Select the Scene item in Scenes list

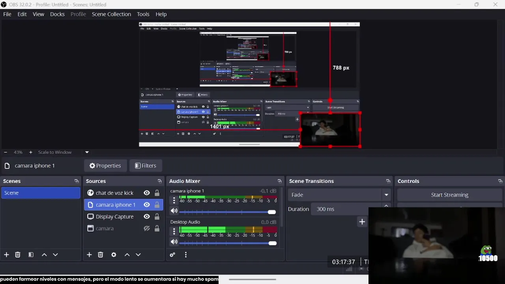click(x=40, y=193)
